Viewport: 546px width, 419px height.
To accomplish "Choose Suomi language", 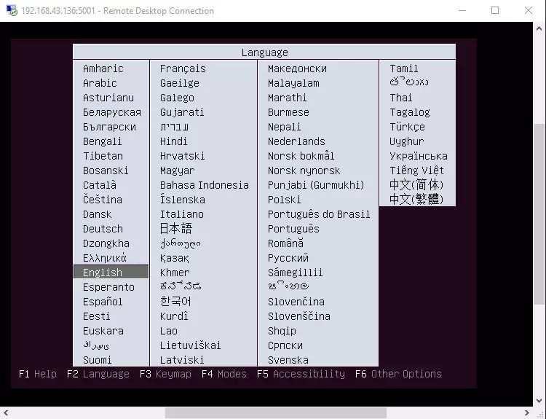I will [x=97, y=360].
